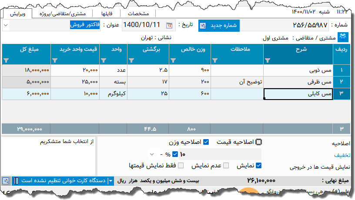Click the returned value ۲.۵ cell
Image resolution: width=355 pixels, height=200 pixels.
(148, 70)
